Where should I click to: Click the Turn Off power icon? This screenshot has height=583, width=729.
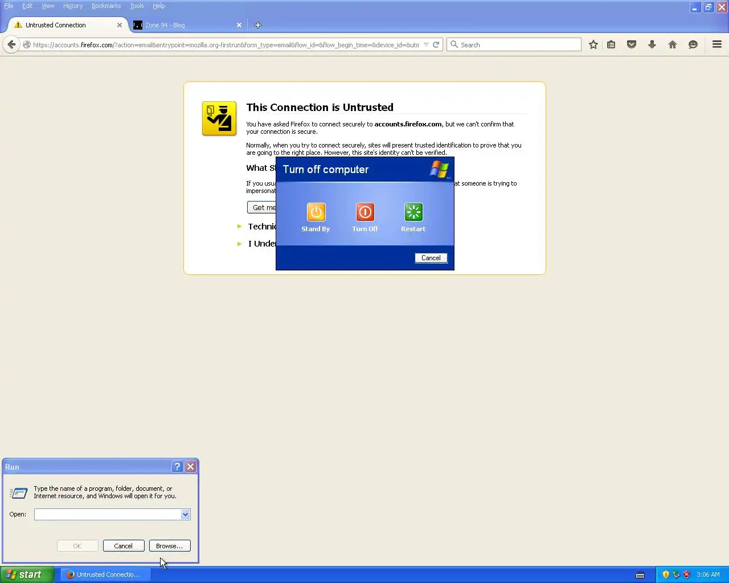click(365, 212)
